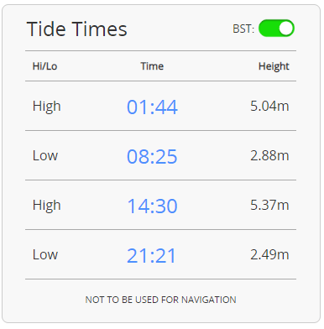Click the 01:44 high tide time
This screenshot has width=324, height=329.
[x=152, y=107]
